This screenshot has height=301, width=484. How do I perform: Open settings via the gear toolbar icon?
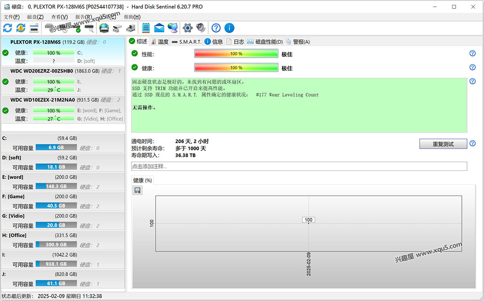[x=188, y=28]
